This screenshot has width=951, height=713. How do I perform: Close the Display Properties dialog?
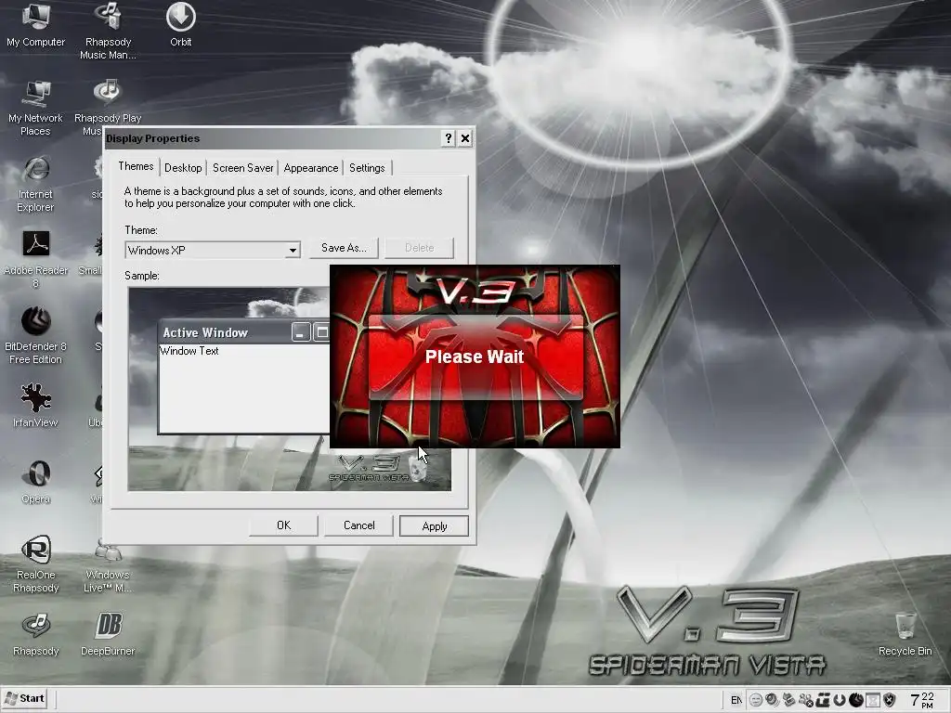[x=465, y=138]
